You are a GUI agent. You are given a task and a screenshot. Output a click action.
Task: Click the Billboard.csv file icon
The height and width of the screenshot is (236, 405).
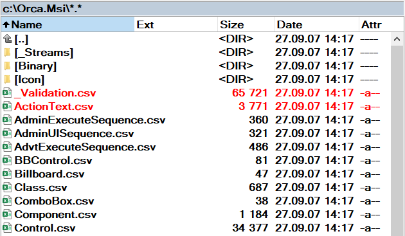7,174
